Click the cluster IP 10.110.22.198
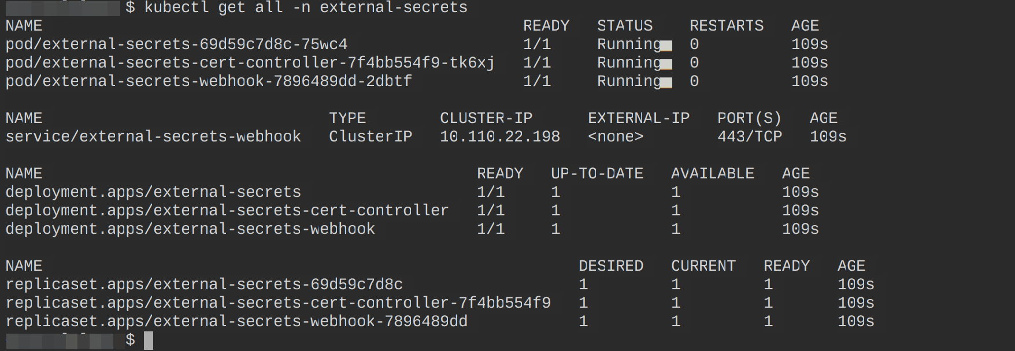 click(x=499, y=137)
